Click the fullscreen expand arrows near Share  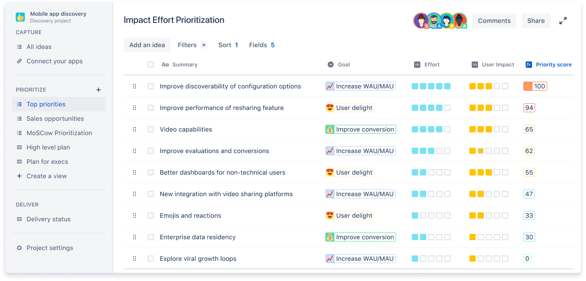tap(563, 20)
